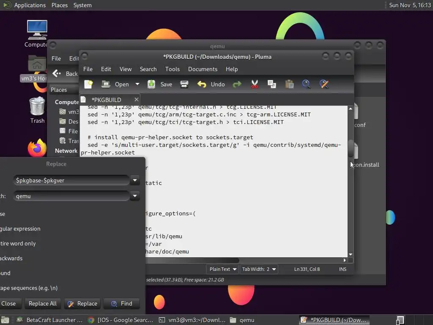Click the scroll down arrow in editor
Image resolution: width=433 pixels, height=325 pixels.
coord(351,254)
